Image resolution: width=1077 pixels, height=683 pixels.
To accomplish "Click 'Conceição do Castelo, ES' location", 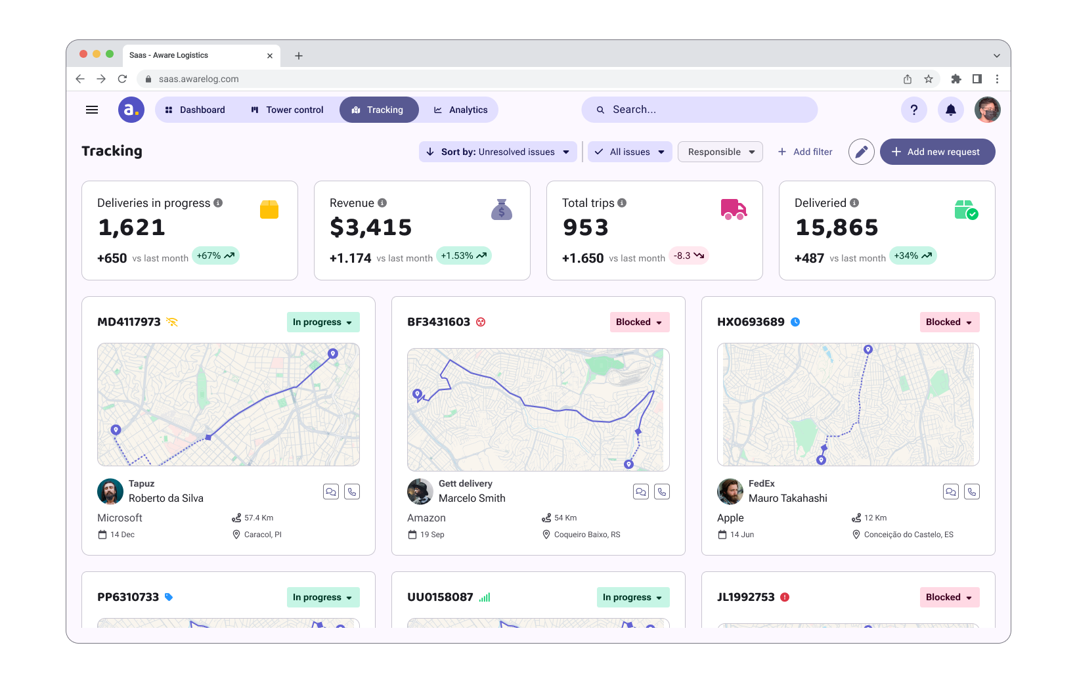I will tap(909, 535).
